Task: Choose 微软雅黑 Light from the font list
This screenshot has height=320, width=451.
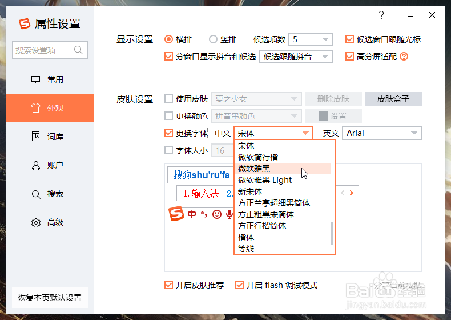Action: tap(283, 180)
